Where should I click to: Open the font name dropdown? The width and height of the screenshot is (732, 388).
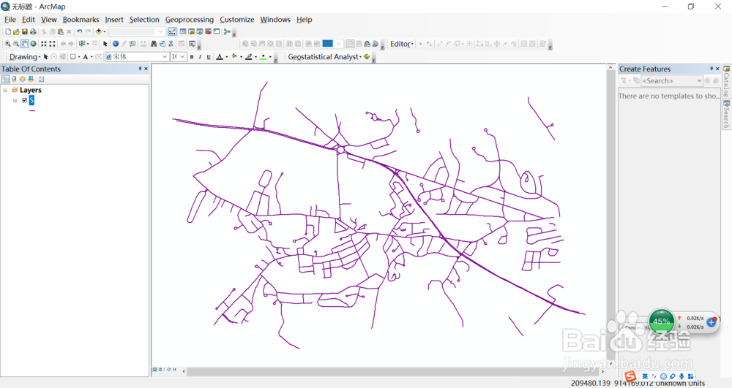tap(165, 57)
